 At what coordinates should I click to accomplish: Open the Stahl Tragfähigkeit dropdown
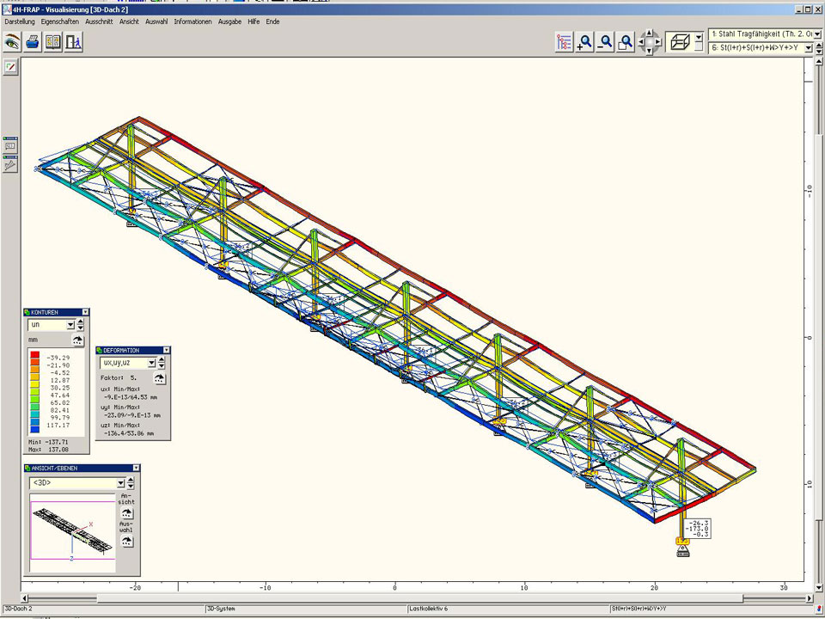coord(816,34)
